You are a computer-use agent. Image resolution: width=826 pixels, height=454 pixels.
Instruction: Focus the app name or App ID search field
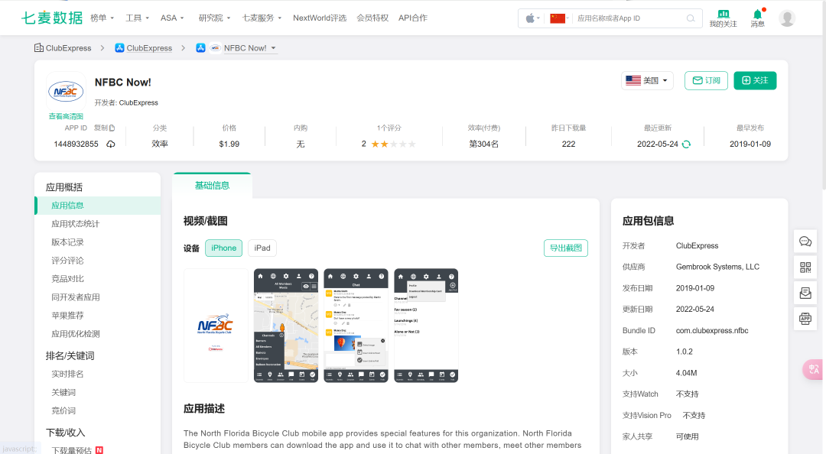[629, 18]
